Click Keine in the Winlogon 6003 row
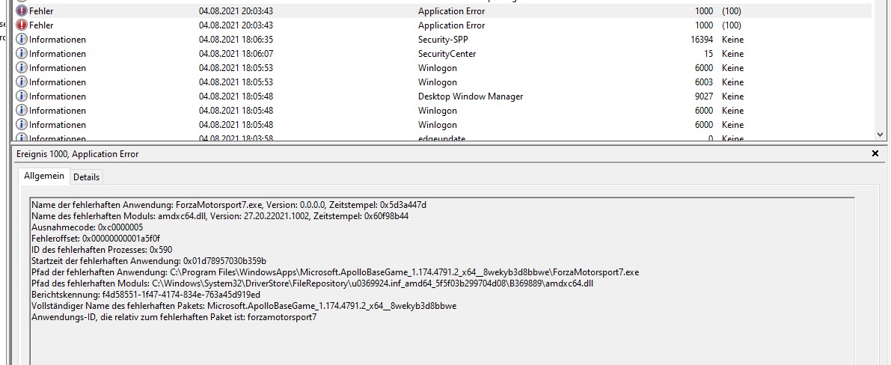Image resolution: width=891 pixels, height=365 pixels. (x=732, y=82)
